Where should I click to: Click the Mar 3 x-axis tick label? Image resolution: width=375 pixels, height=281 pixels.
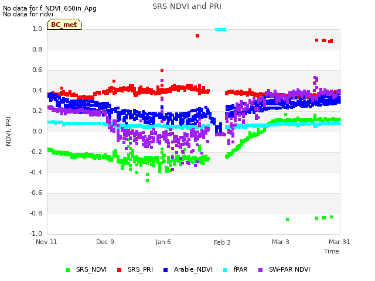[x=281, y=242]
